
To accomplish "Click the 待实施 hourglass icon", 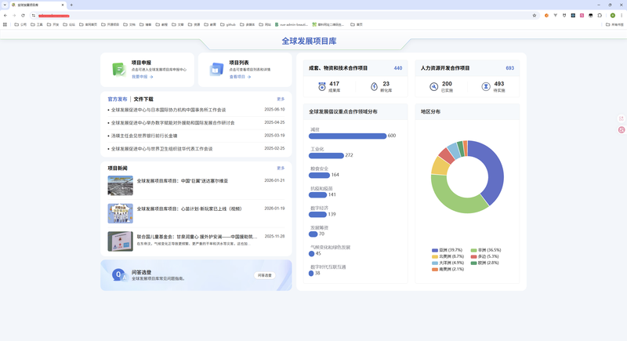I will click(x=487, y=86).
